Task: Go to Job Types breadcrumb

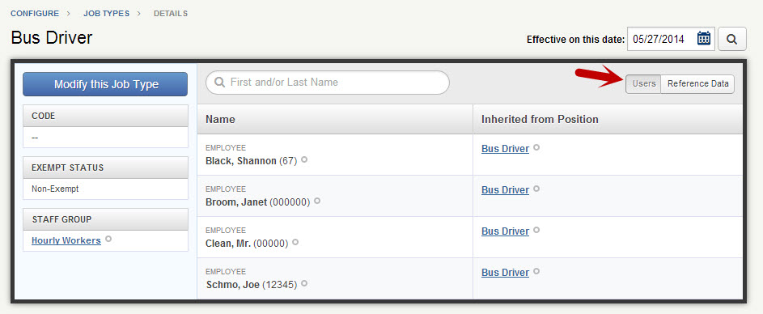Action: [x=107, y=14]
